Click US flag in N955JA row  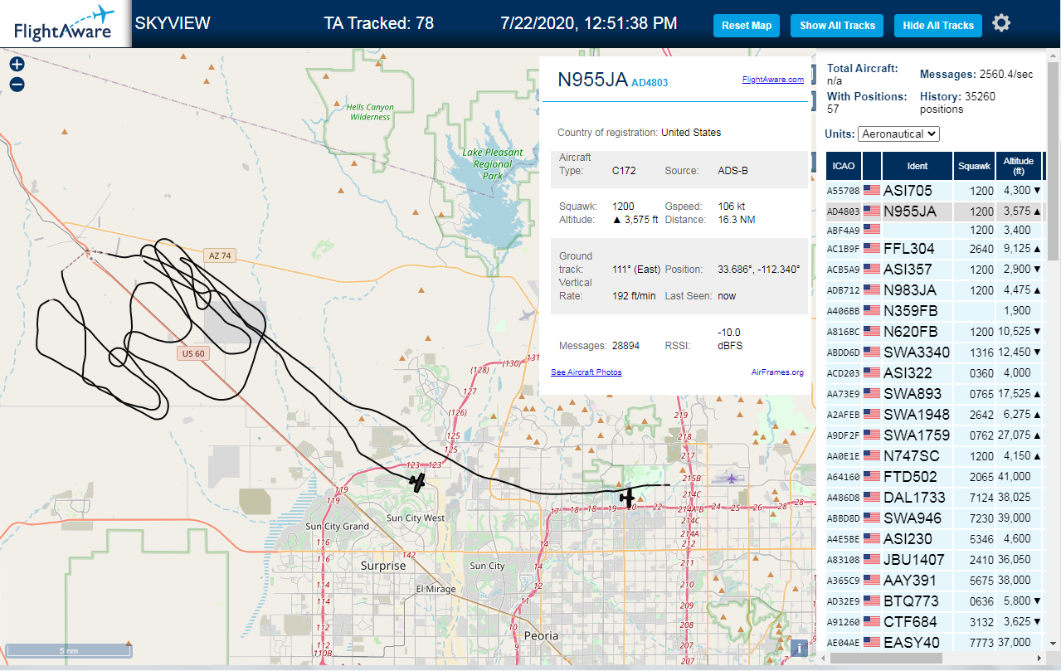pyautogui.click(x=872, y=211)
